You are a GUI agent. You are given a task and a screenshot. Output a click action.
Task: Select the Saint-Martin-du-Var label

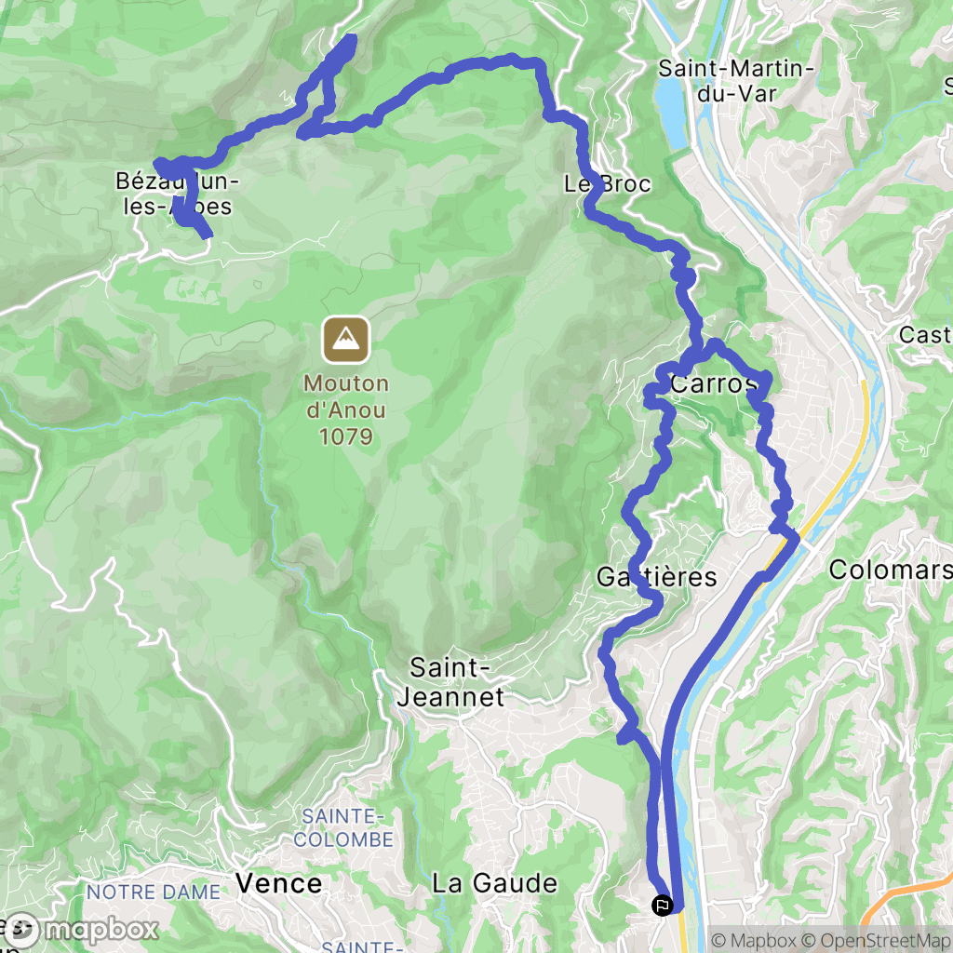click(x=736, y=81)
